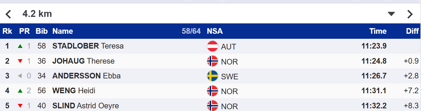The width and height of the screenshot is (421, 111).
Task: Open athlete STADLOBER Teresa
Action: coord(88,46)
